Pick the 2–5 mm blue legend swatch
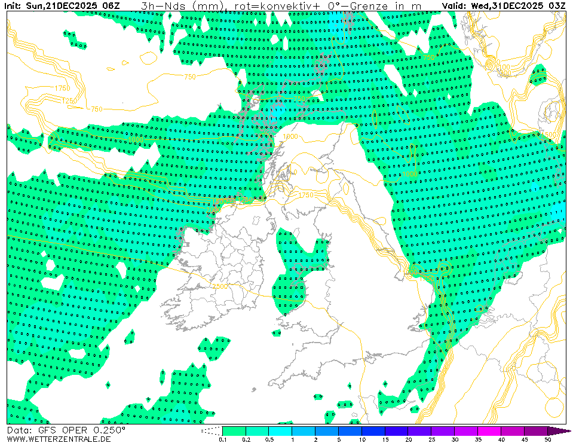The width and height of the screenshot is (573, 443). point(327,430)
